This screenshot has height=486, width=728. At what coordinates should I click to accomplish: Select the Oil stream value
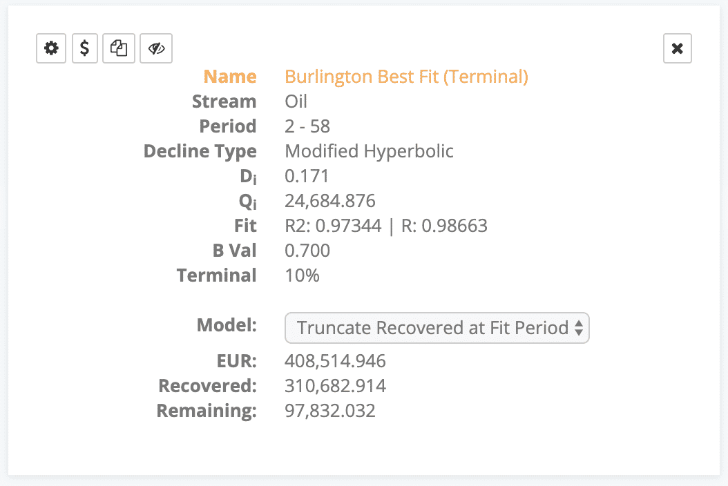[296, 101]
